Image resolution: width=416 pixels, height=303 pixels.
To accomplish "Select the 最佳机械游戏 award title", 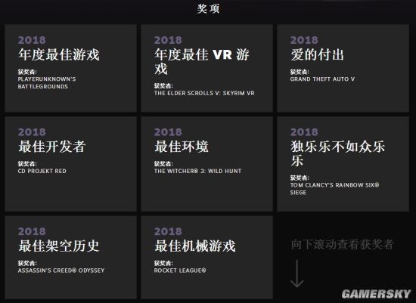I will pyautogui.click(x=195, y=246).
